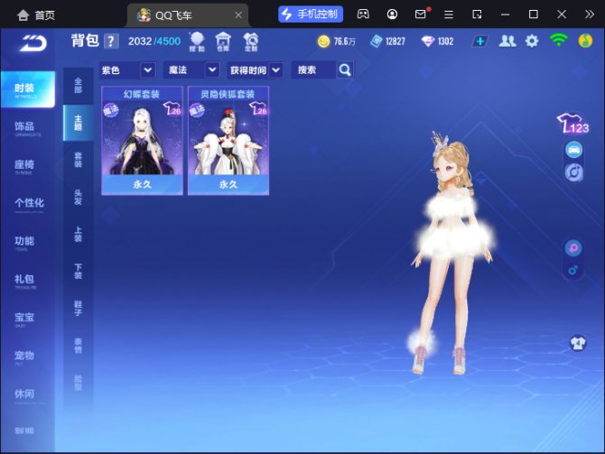Open the customize 定制 icon
The image size is (605, 454).
pos(251,42)
